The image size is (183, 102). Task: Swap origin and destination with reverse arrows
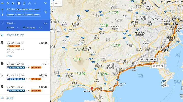pyautogui.click(x=45, y=12)
